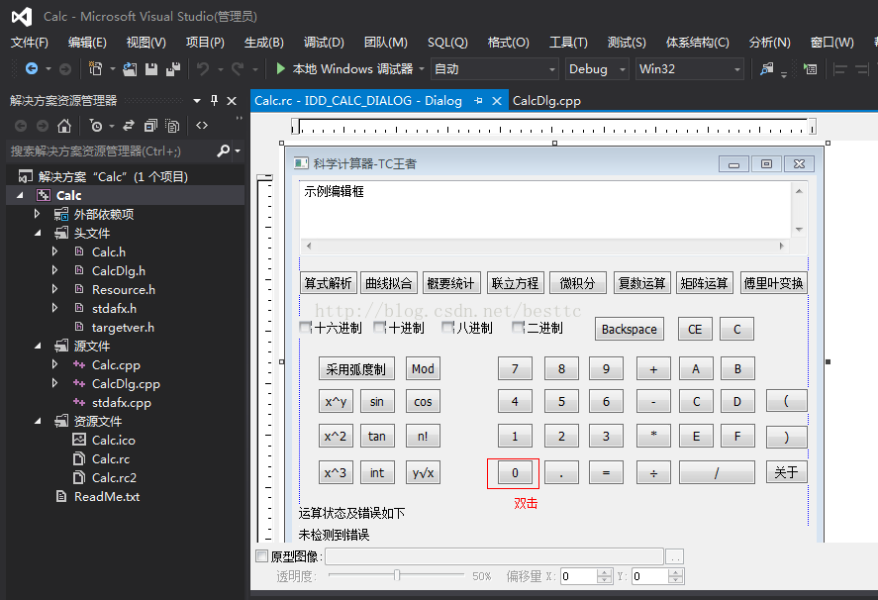The height and width of the screenshot is (600, 878).
Task: Pin the Solution Explorer panel
Action: [214, 100]
